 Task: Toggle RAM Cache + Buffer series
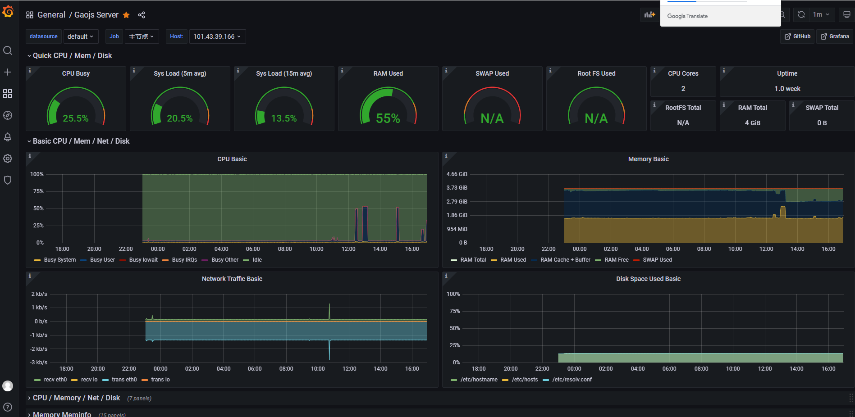(x=565, y=260)
